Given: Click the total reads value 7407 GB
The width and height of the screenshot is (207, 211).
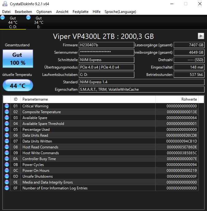Looking at the screenshot, I should point(189,45).
